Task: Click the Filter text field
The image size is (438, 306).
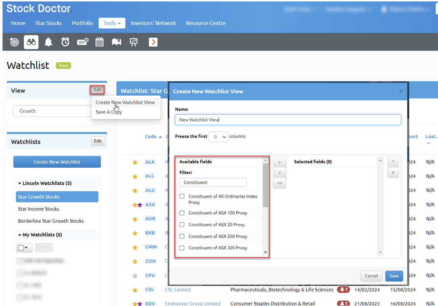Action: 213,182
